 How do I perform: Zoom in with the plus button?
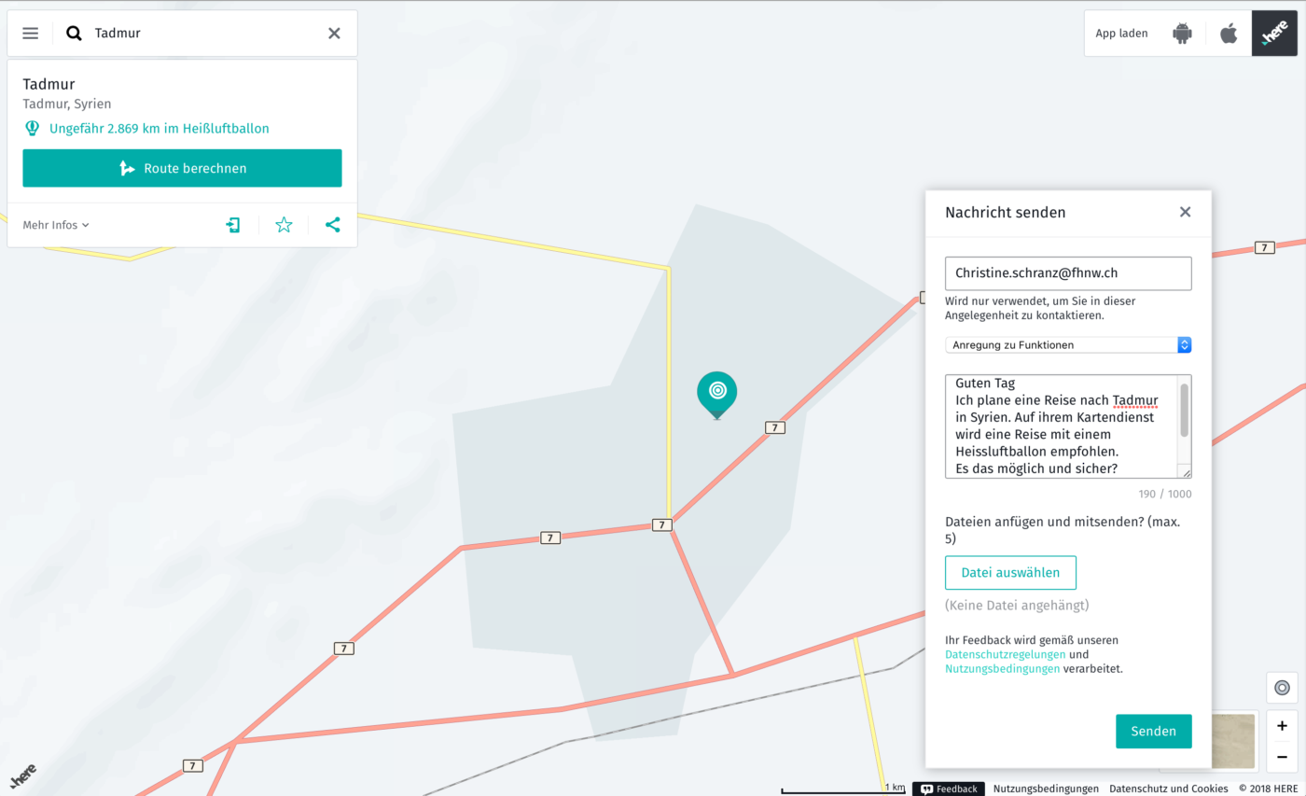pos(1282,726)
